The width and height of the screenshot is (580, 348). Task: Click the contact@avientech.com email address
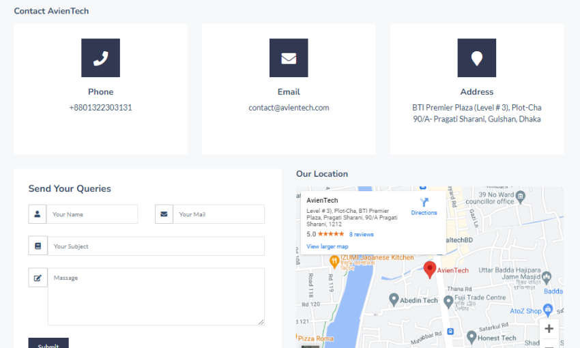pyautogui.click(x=289, y=108)
